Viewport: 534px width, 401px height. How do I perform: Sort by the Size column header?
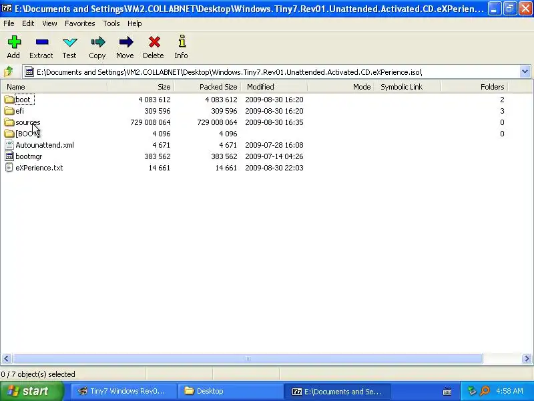(x=141, y=87)
